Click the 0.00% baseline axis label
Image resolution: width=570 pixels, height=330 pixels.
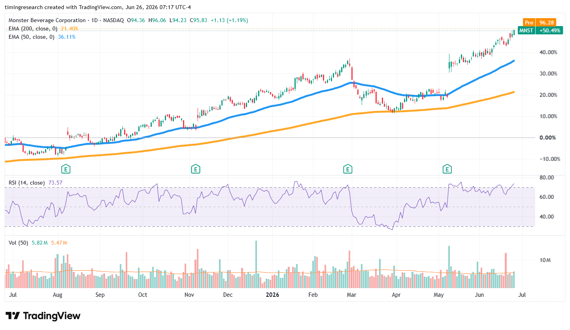(548, 138)
